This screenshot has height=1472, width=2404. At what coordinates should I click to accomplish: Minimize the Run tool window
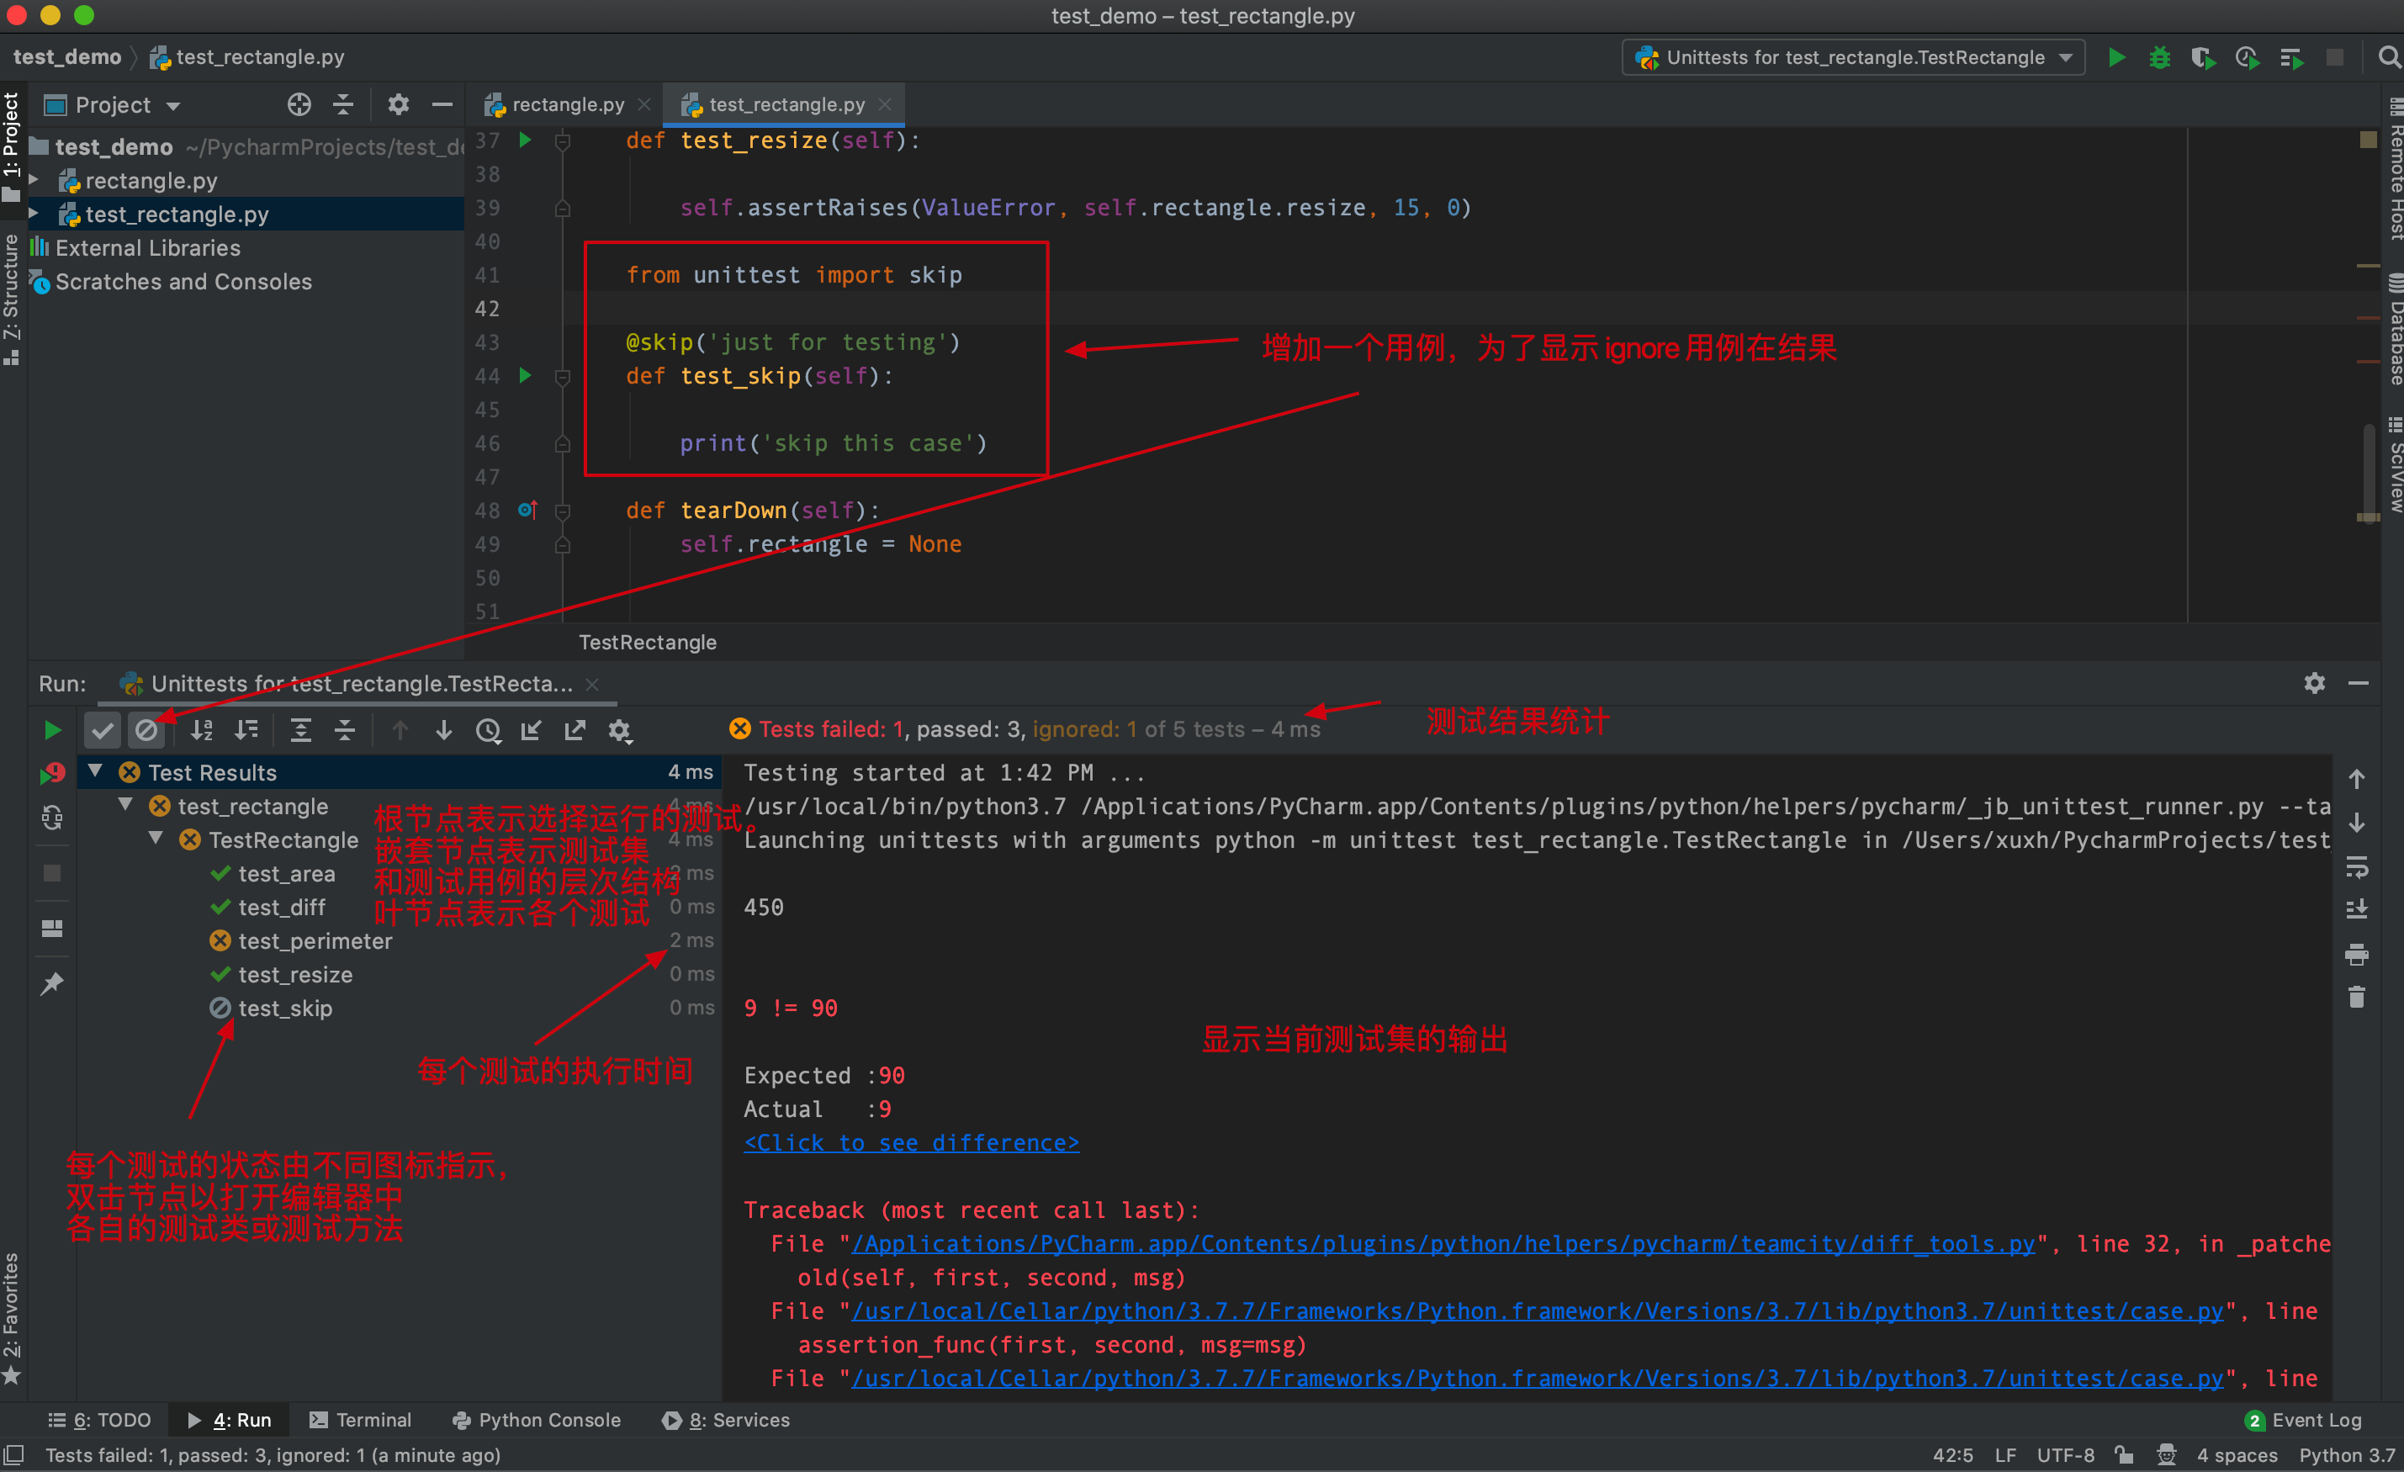[2358, 683]
